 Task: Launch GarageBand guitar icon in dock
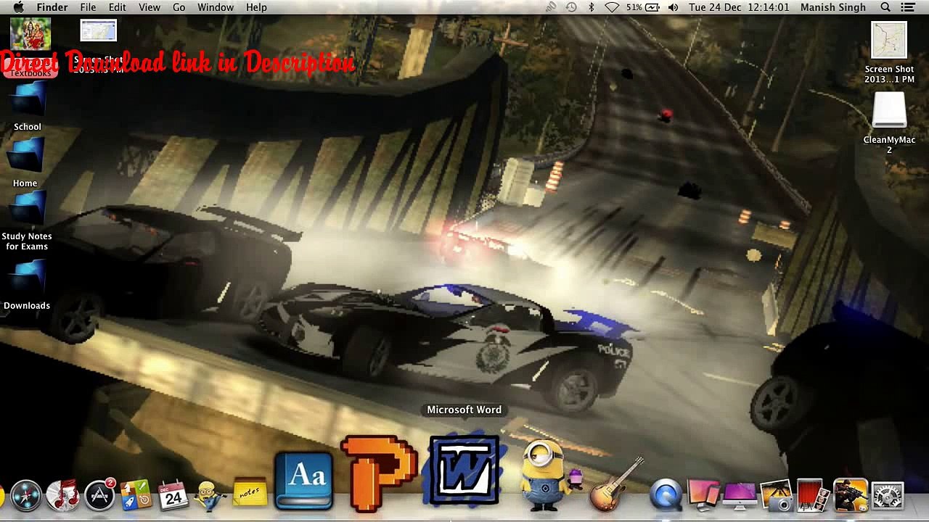[617, 484]
